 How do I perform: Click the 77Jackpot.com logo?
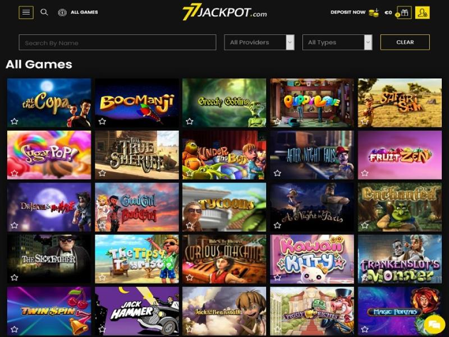pyautogui.click(x=224, y=12)
